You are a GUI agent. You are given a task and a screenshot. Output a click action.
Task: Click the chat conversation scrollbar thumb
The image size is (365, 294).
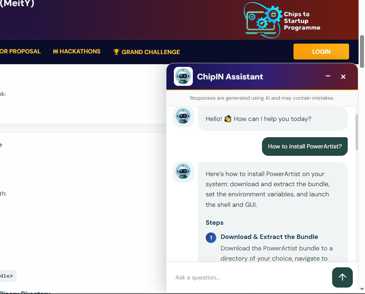coord(357,132)
